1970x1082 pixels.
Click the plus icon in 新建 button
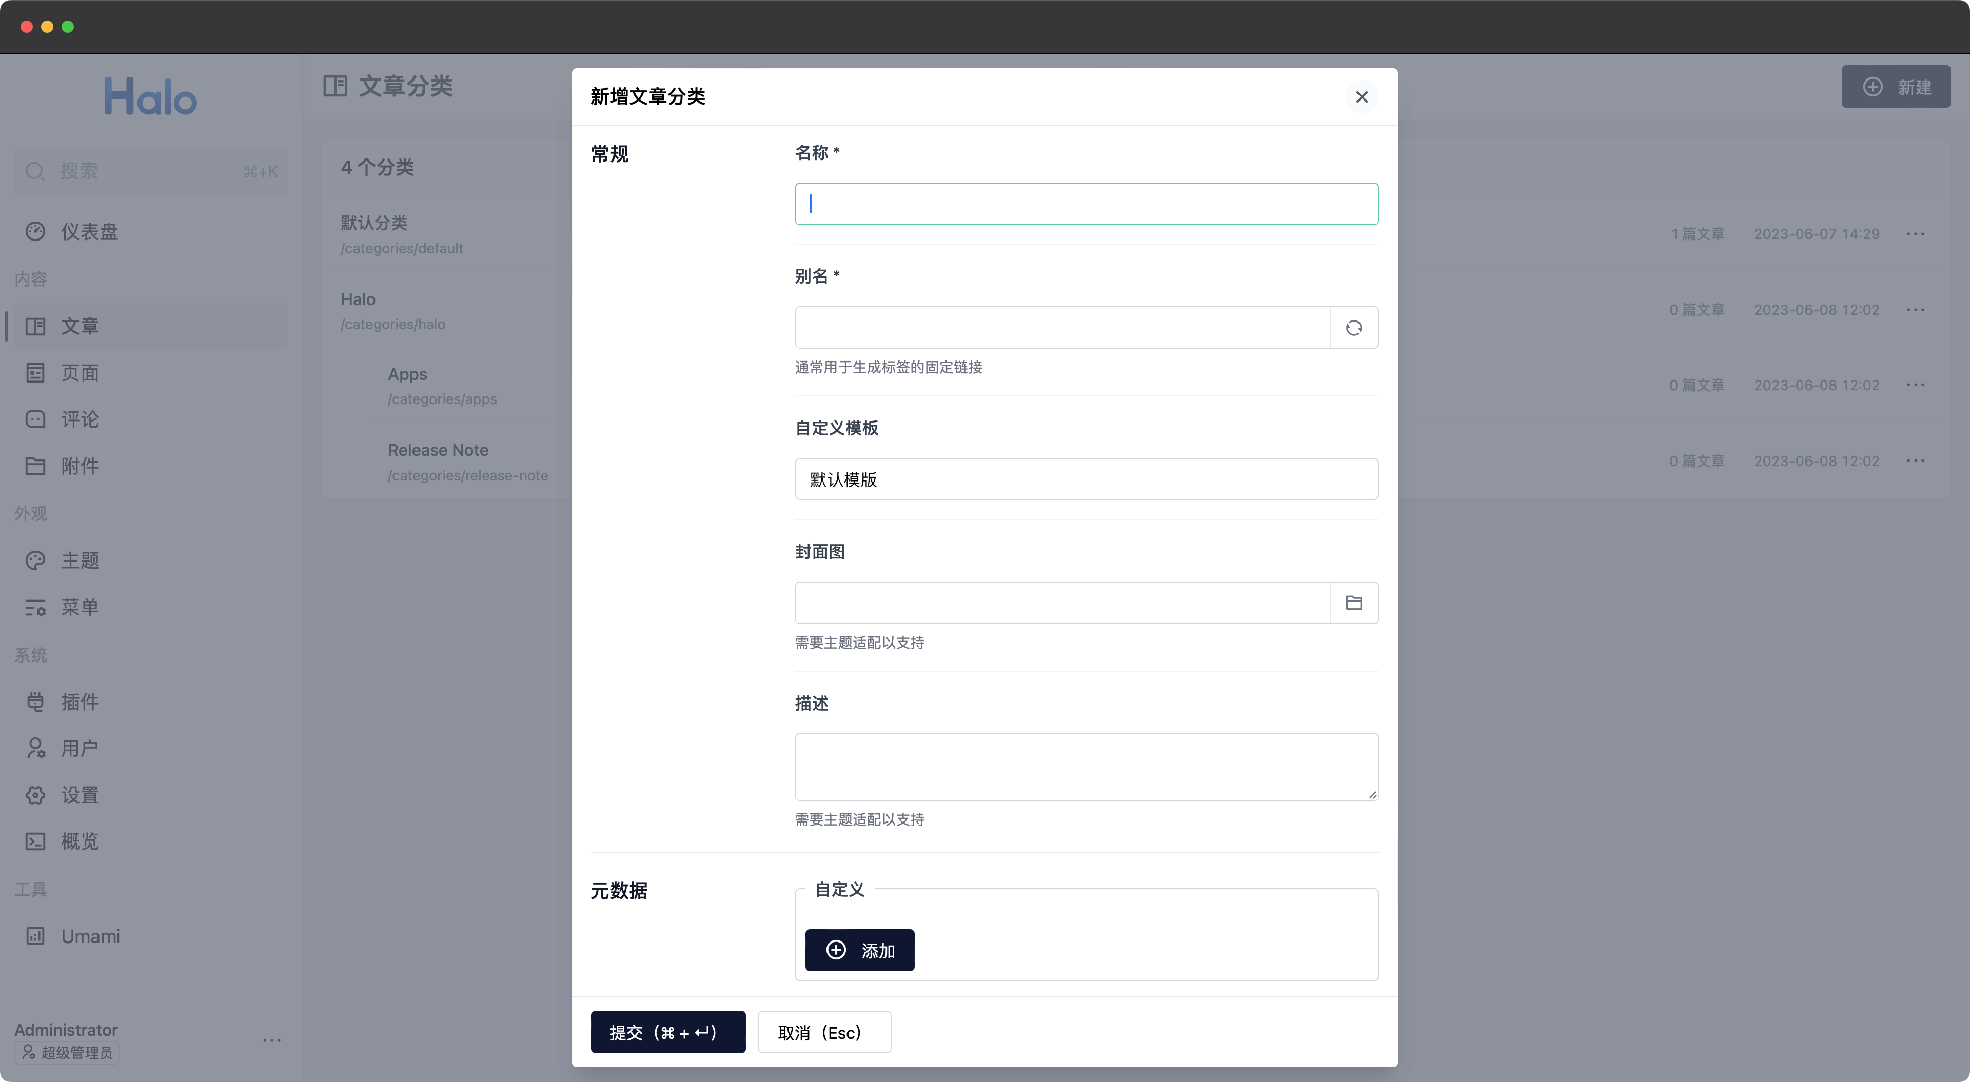coord(1873,87)
